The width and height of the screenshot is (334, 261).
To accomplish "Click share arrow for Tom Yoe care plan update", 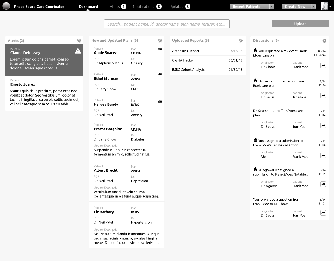I will tap(323, 126).
